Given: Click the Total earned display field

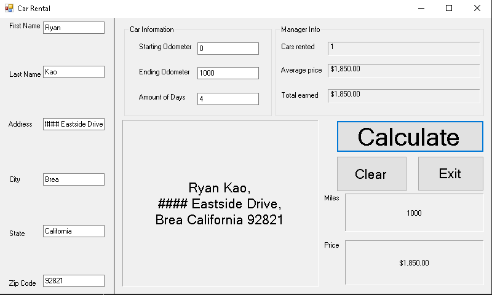Looking at the screenshot, I should pyautogui.click(x=404, y=96).
